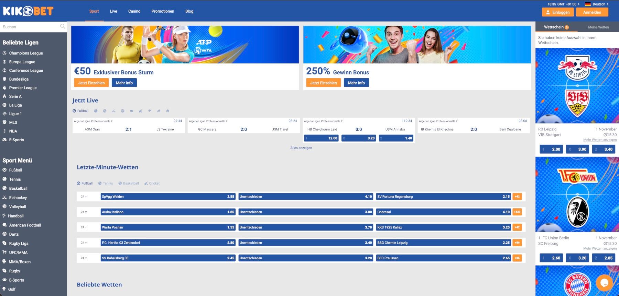Open the Deutsch language dropdown
The height and width of the screenshot is (296, 619).
(x=597, y=4)
